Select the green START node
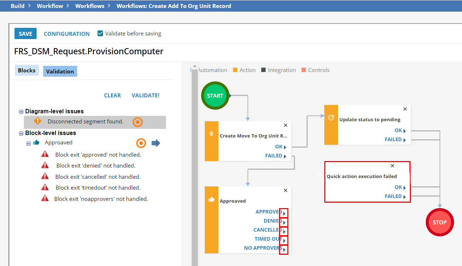Screen dimensions: 462x266 point(215,95)
